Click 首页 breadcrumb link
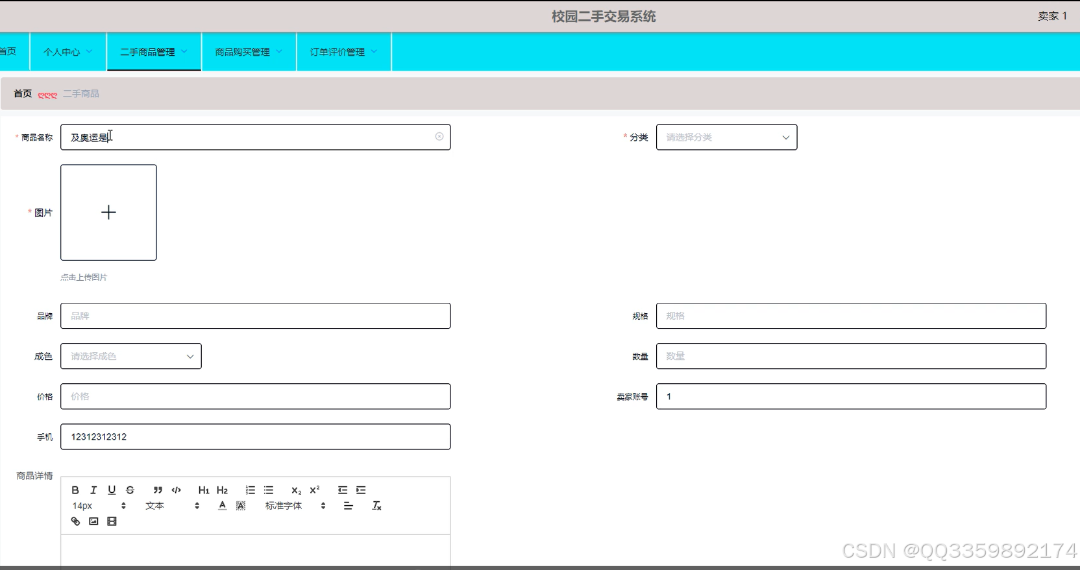This screenshot has width=1080, height=570. click(23, 93)
